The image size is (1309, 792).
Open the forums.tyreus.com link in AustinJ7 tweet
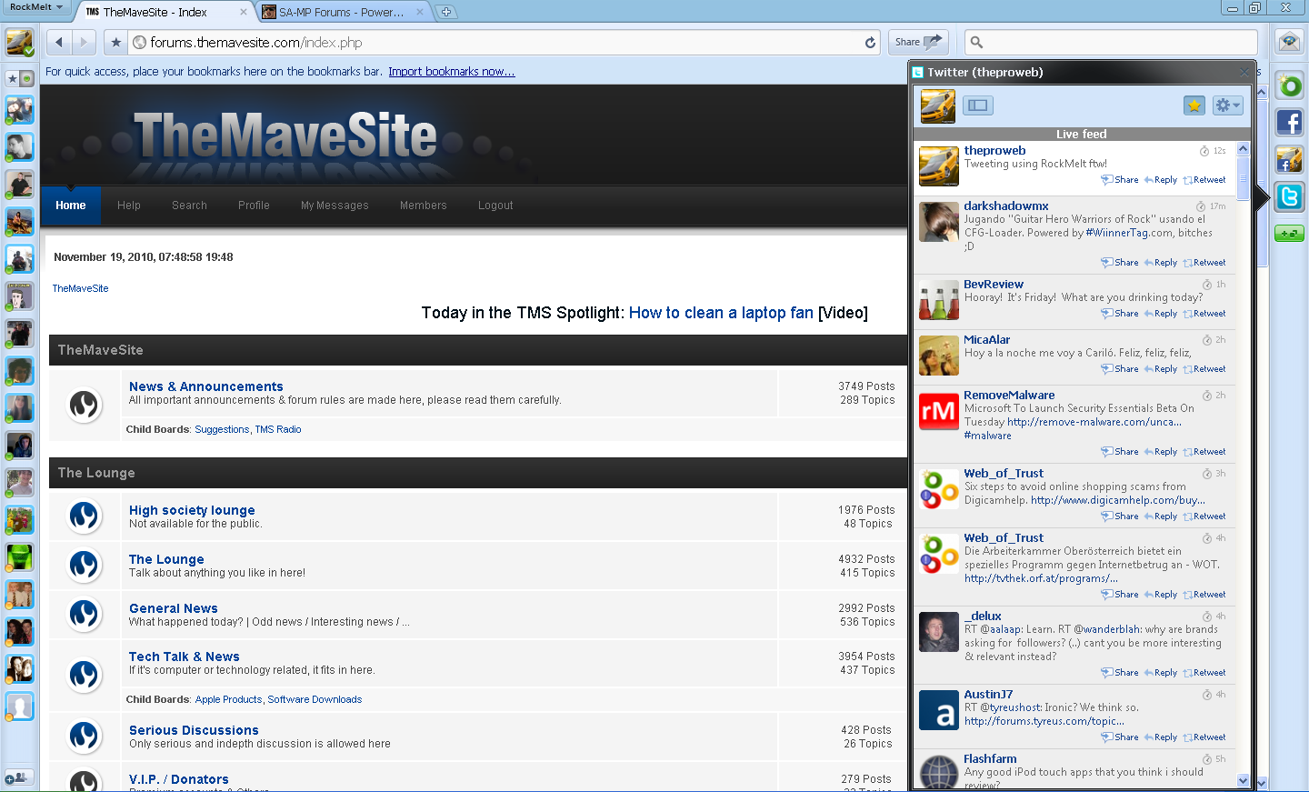pyautogui.click(x=1044, y=721)
